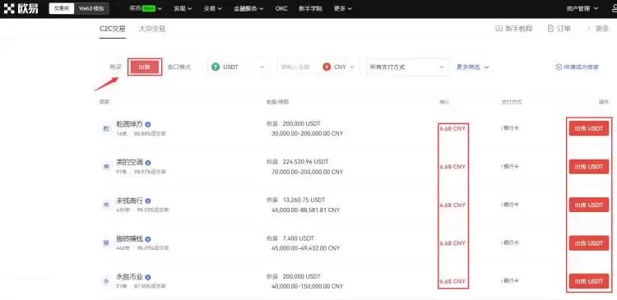The height and width of the screenshot is (300, 617).
Task: Click the 45,000.00–49,432.00 CNY limit text
Action: pyautogui.click(x=305, y=248)
